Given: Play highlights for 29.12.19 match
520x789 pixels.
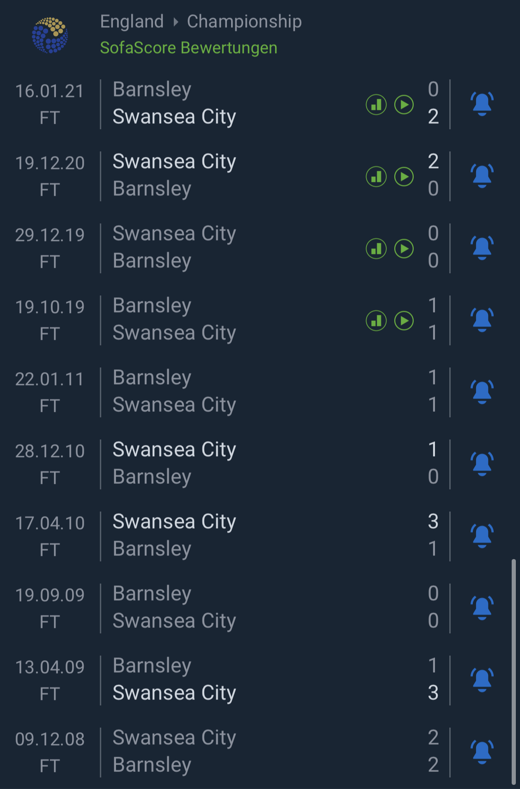Looking at the screenshot, I should tap(404, 249).
